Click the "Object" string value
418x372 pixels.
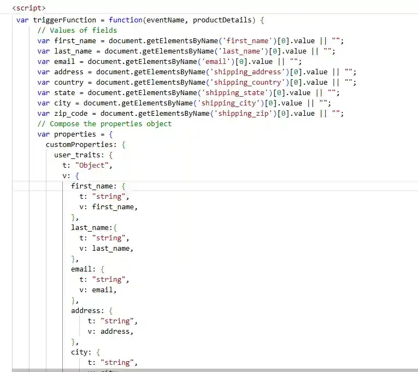[92, 166]
